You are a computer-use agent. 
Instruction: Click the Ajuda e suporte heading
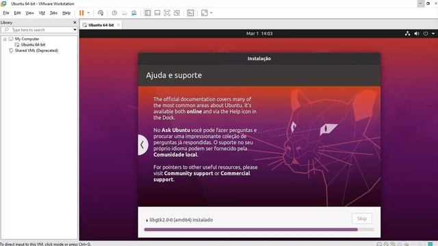(174, 75)
